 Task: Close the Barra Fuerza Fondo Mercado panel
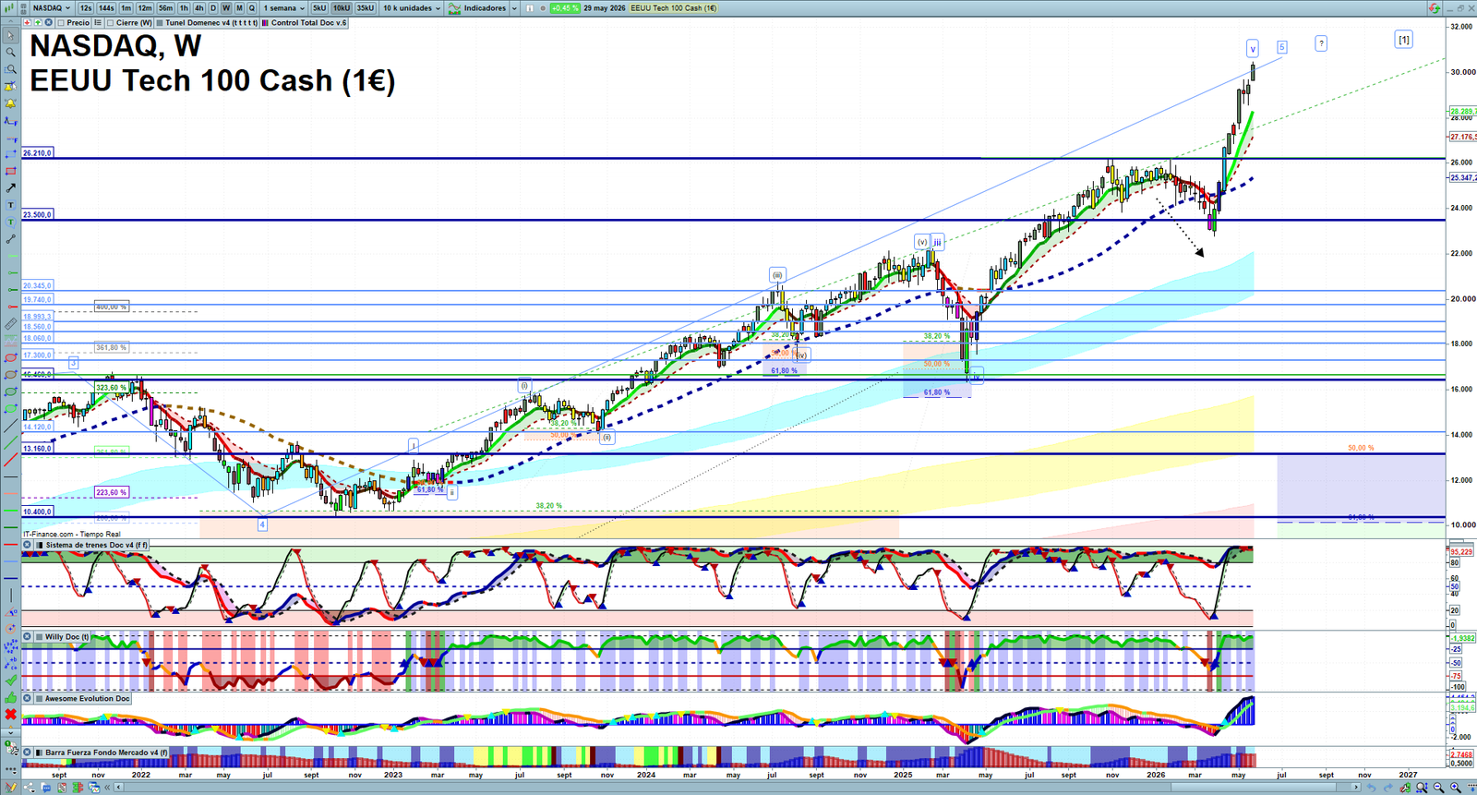[x=28, y=753]
